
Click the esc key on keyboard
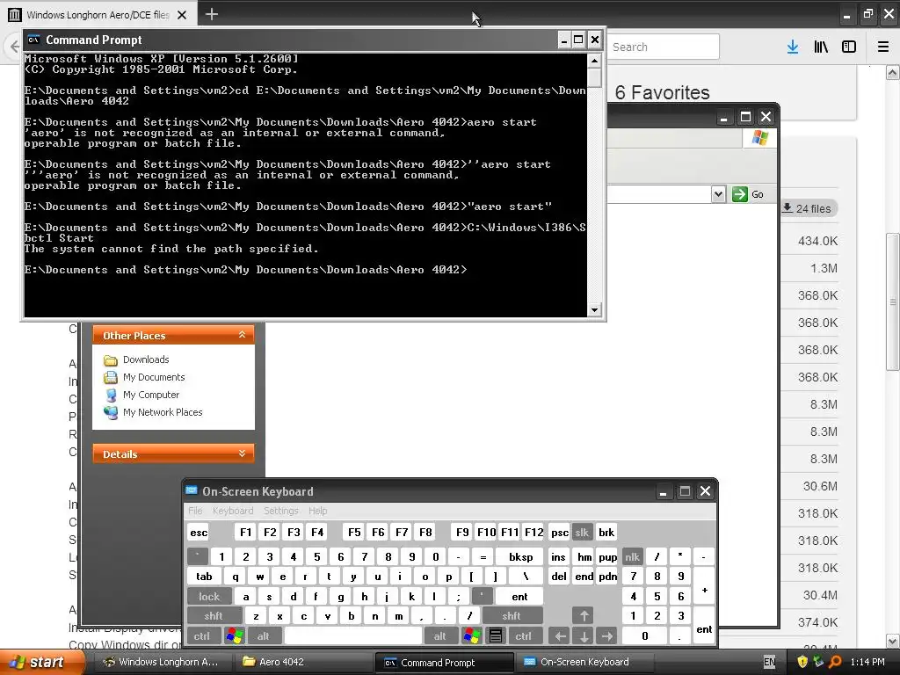(199, 533)
